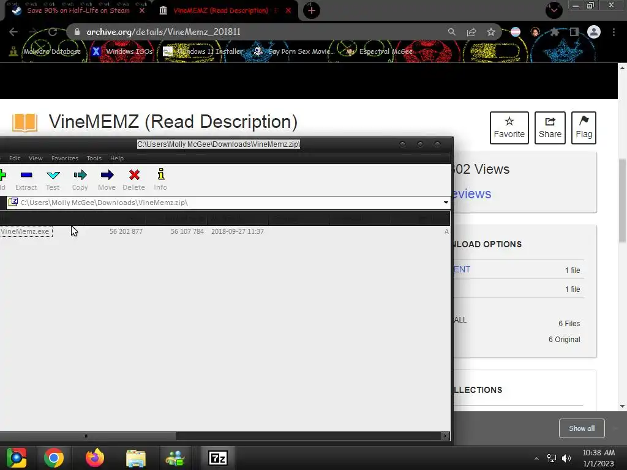Click the 2018-09-27 11:37 modified date
The height and width of the screenshot is (470, 627).
(x=238, y=231)
